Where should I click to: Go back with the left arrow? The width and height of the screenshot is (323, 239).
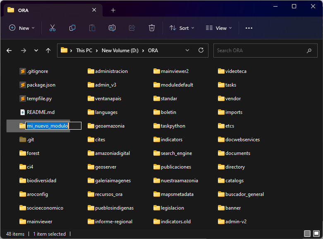(9, 51)
